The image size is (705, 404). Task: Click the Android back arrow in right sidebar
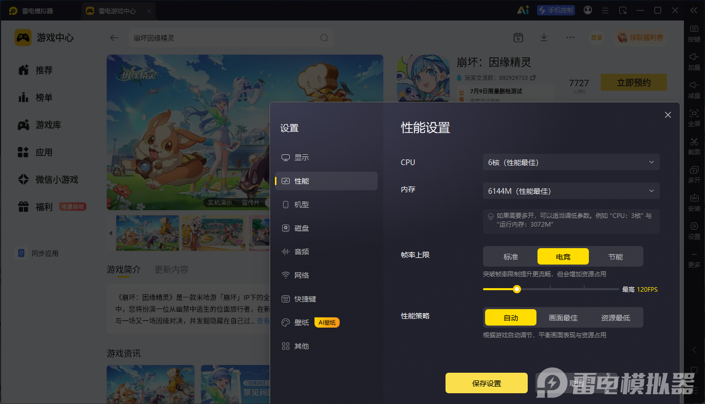click(x=694, y=350)
